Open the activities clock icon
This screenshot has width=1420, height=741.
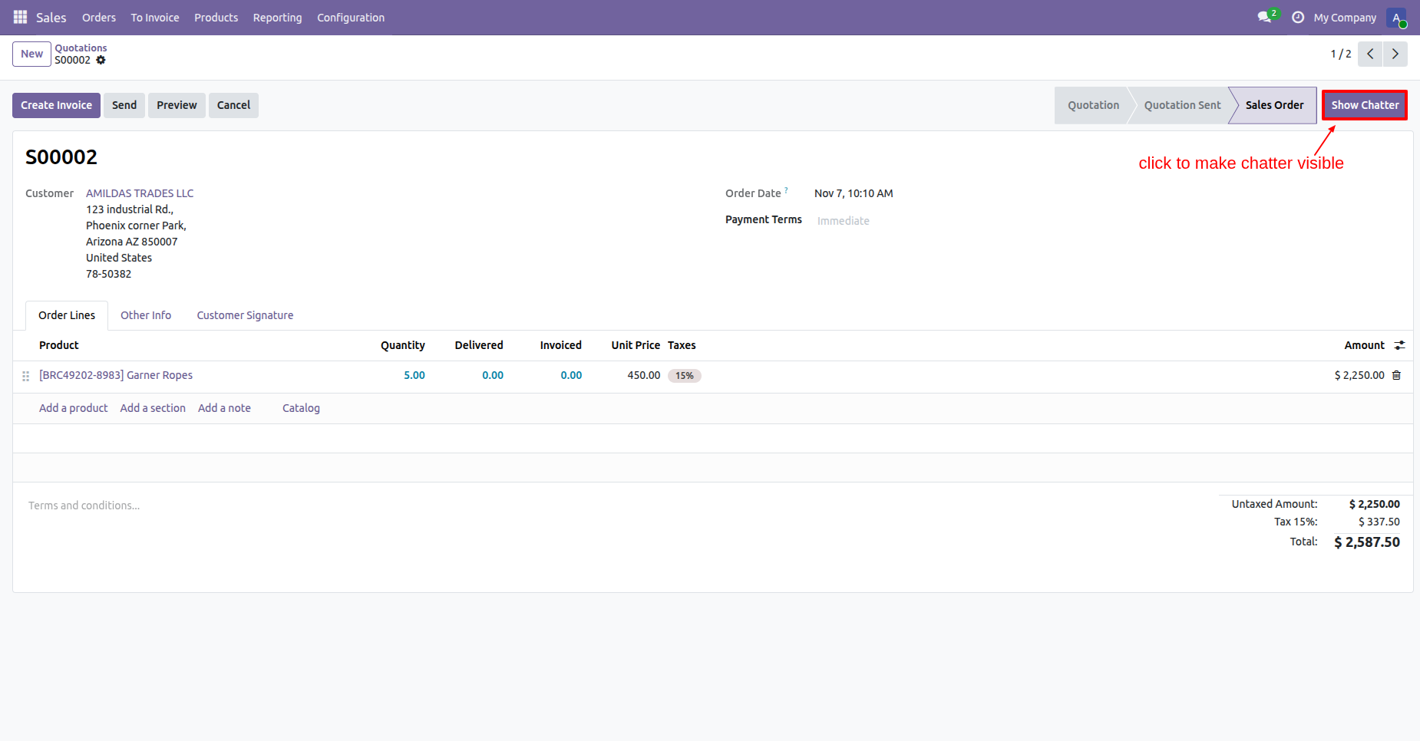pyautogui.click(x=1298, y=17)
